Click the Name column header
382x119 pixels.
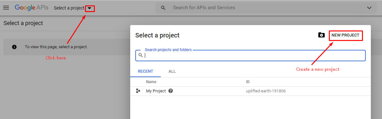(151, 82)
